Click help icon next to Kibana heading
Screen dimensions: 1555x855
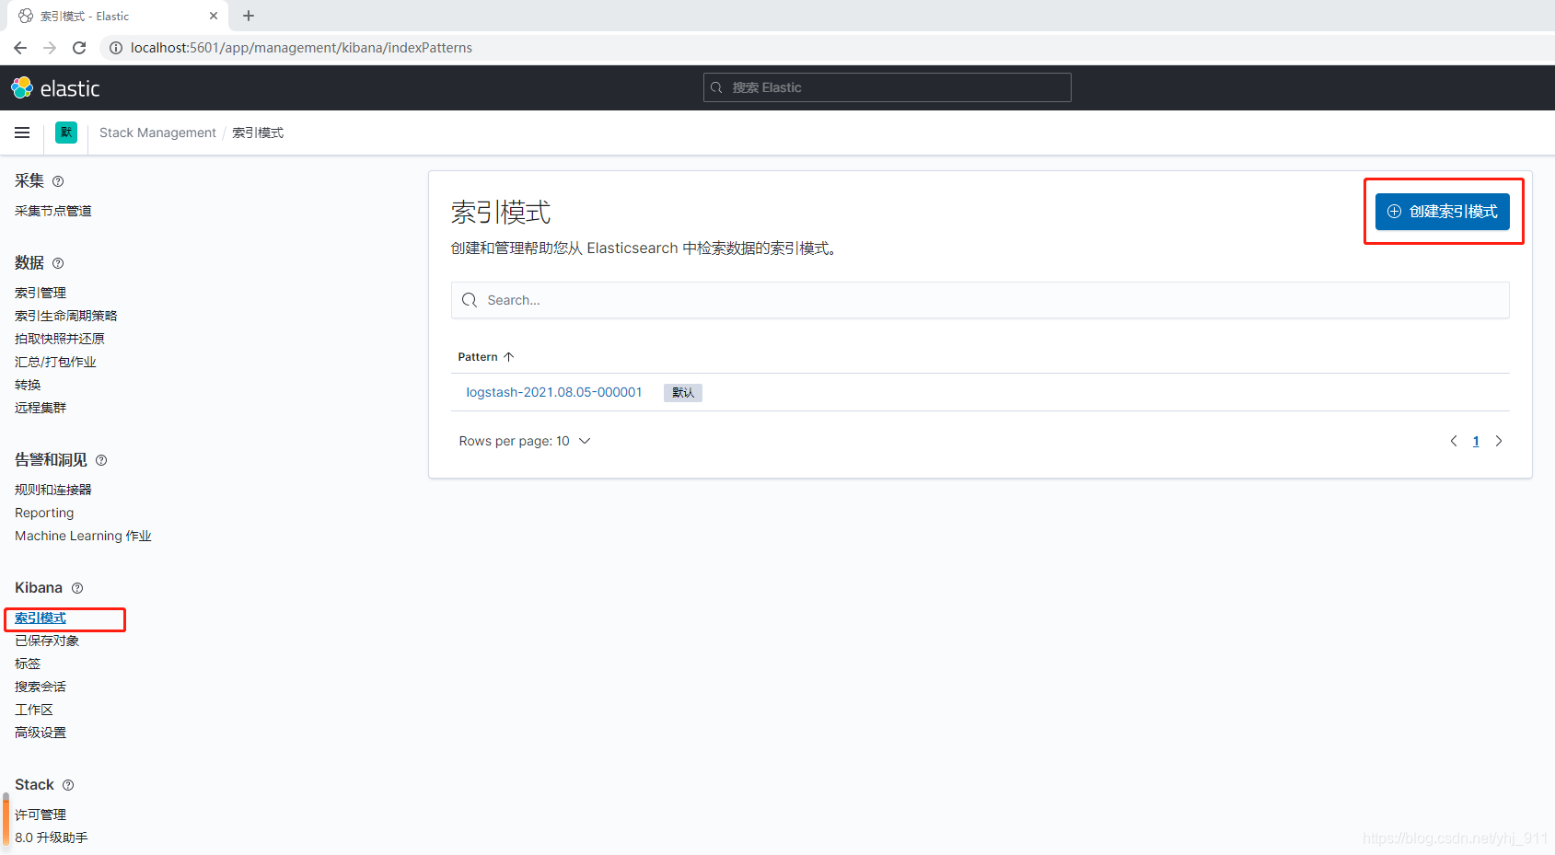click(77, 588)
